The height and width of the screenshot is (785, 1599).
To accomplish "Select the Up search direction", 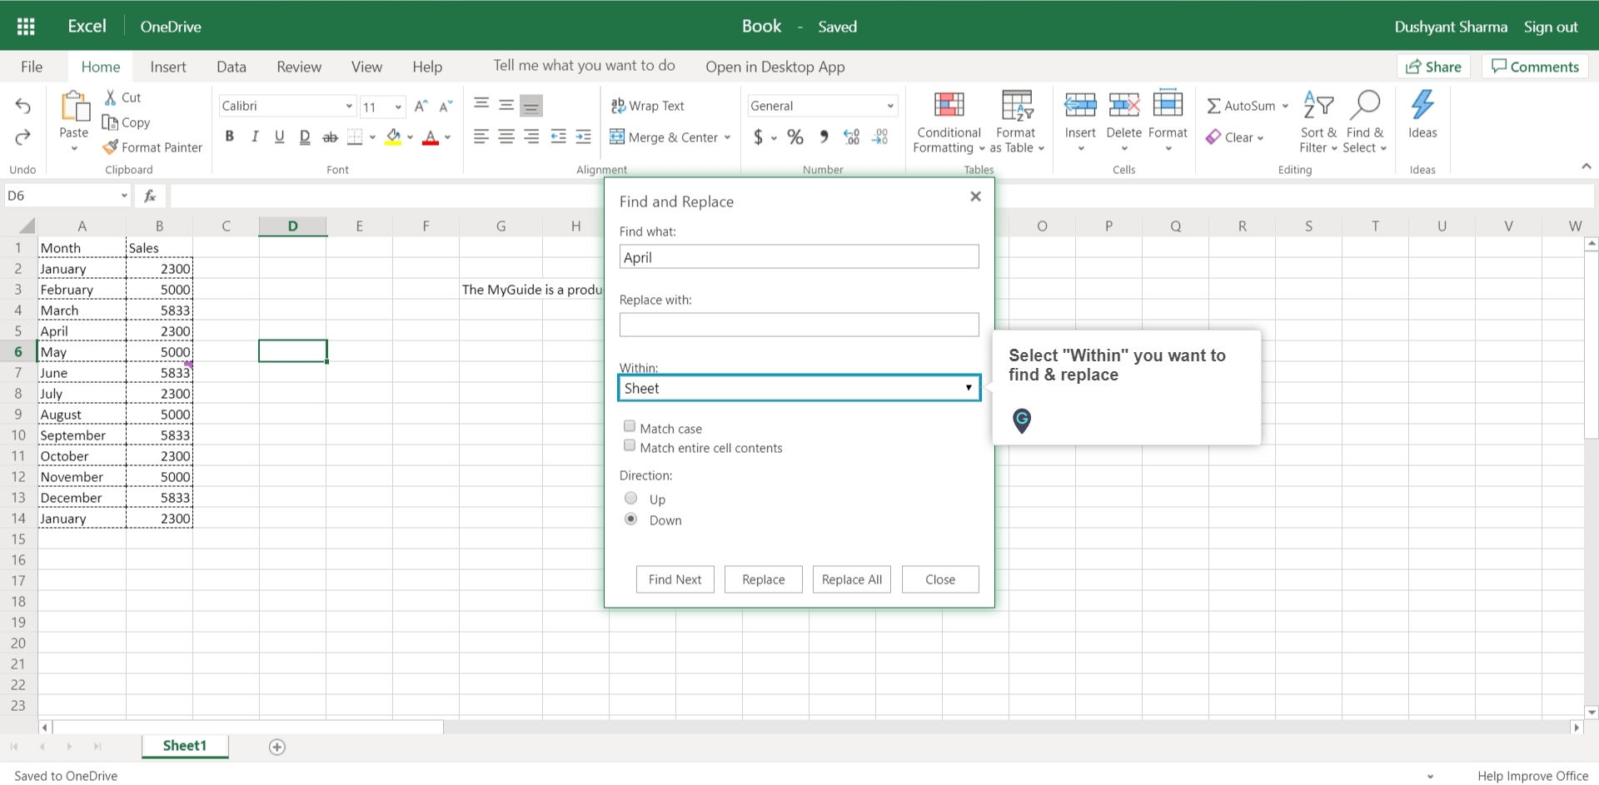I will click(x=630, y=498).
